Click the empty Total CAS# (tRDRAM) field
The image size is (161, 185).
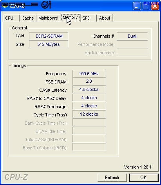pyautogui.click(x=89, y=139)
